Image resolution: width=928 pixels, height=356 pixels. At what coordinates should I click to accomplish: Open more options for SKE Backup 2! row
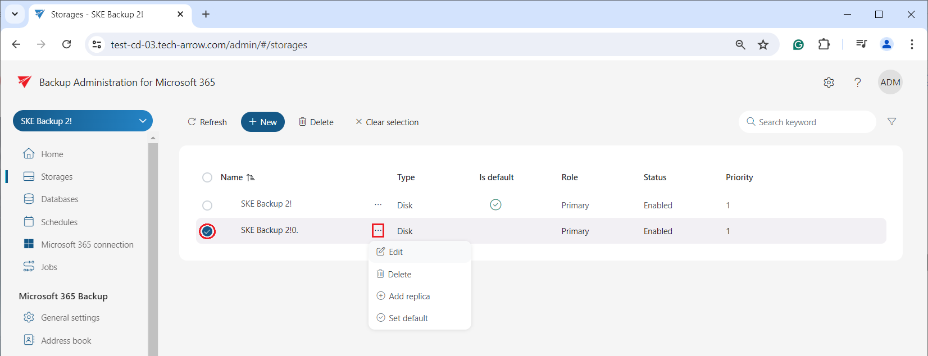378,205
